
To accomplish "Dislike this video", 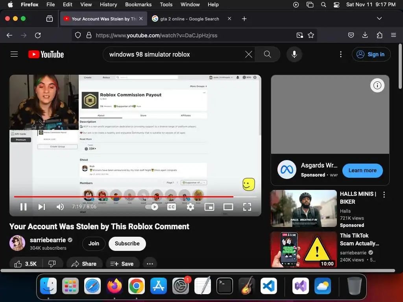I will pos(52,264).
